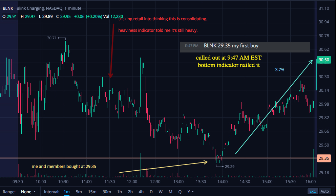The height and width of the screenshot is (196, 336).
Task: Click the 30.94 price axis label
Action: point(324,22)
